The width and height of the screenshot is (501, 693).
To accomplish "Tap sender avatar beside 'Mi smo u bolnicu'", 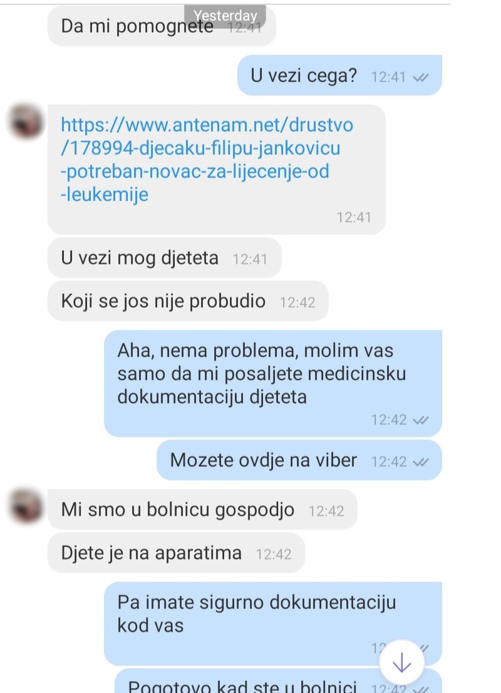I will click(x=26, y=506).
